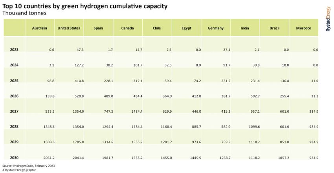Select Chile's 2026 value 364.9
Viewport: 334px width, 173px height.
pos(167,96)
